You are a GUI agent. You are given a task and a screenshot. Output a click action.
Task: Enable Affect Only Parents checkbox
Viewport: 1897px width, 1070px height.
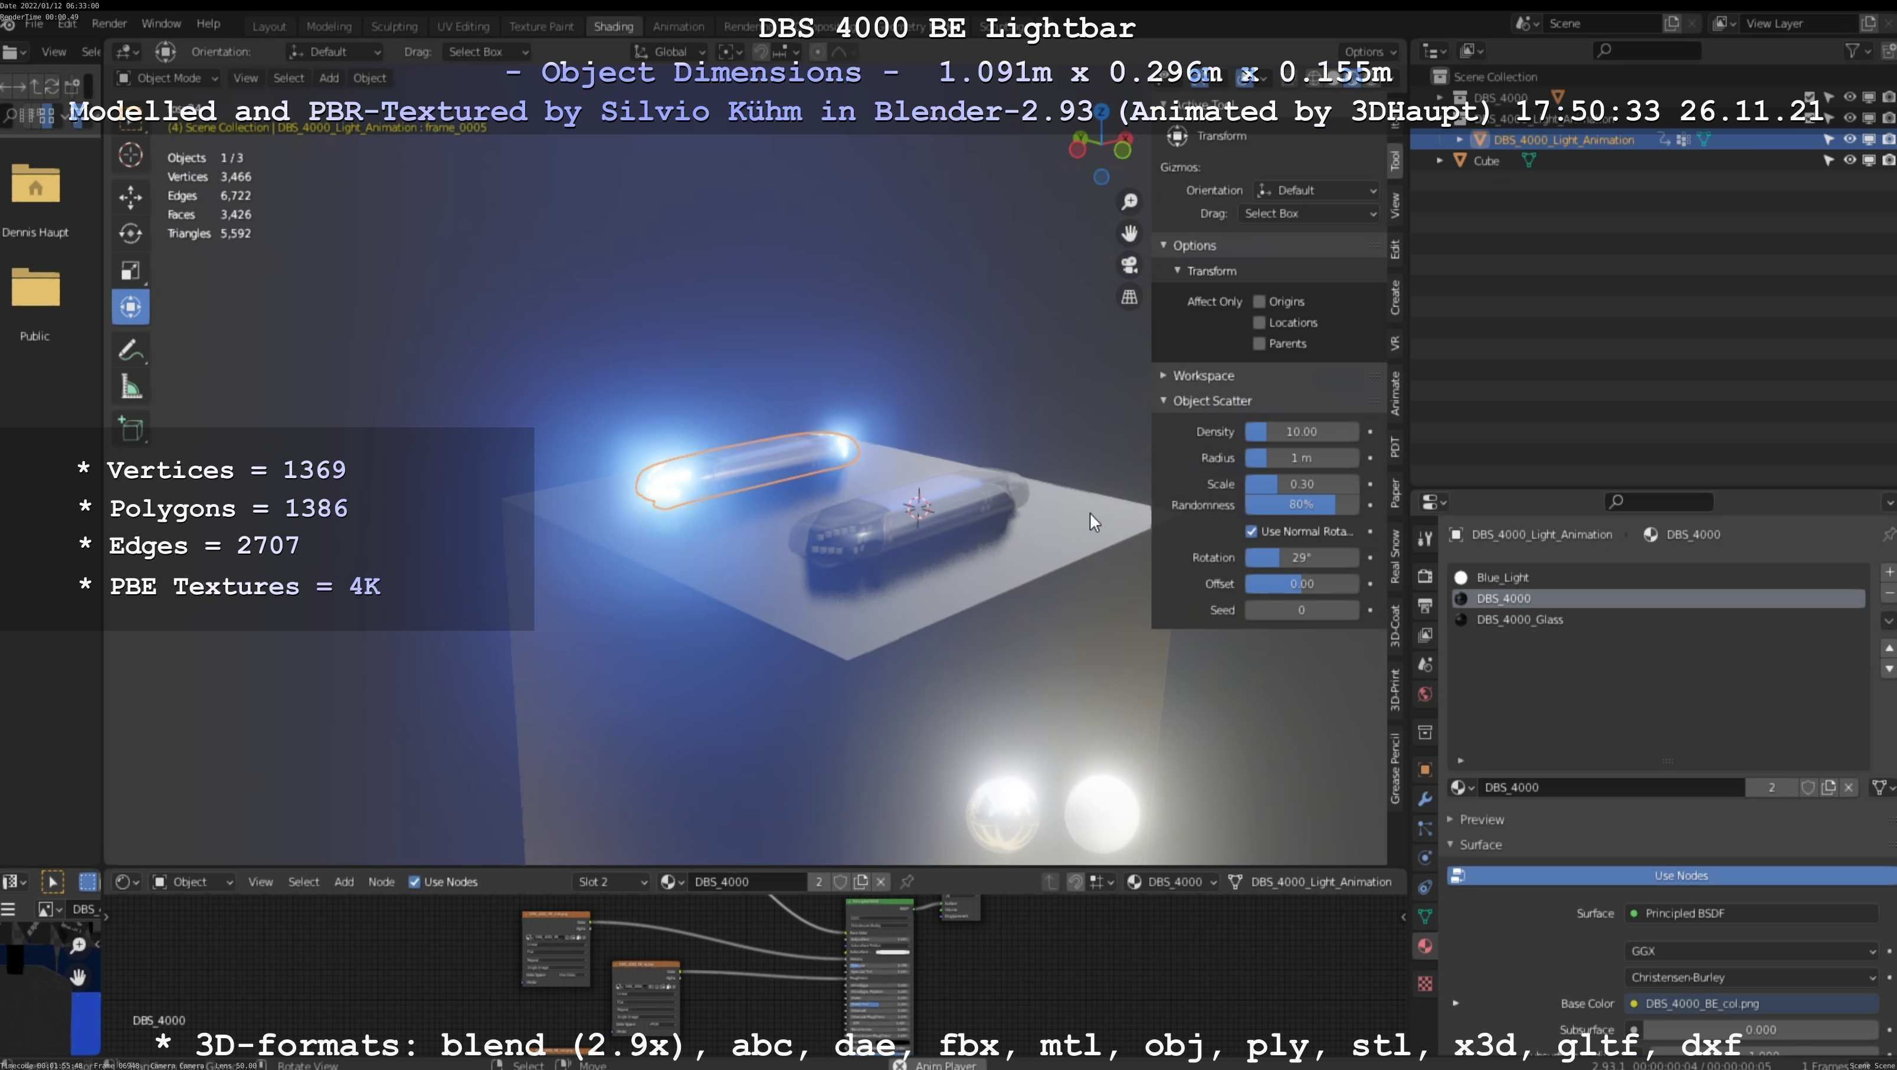[x=1259, y=344]
